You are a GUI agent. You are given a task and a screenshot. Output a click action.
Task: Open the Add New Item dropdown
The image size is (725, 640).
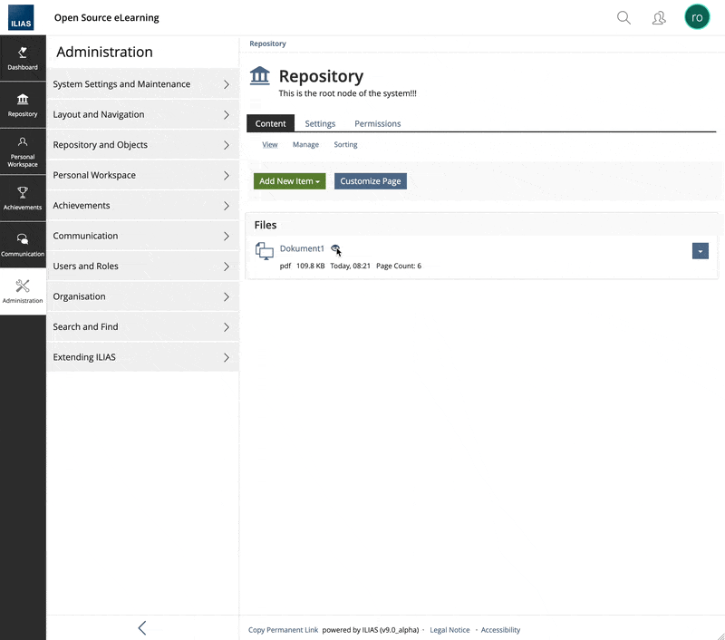pos(289,181)
